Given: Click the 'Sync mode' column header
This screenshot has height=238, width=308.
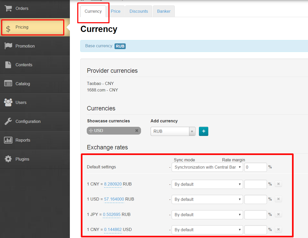Looking at the screenshot, I should pos(184,160).
